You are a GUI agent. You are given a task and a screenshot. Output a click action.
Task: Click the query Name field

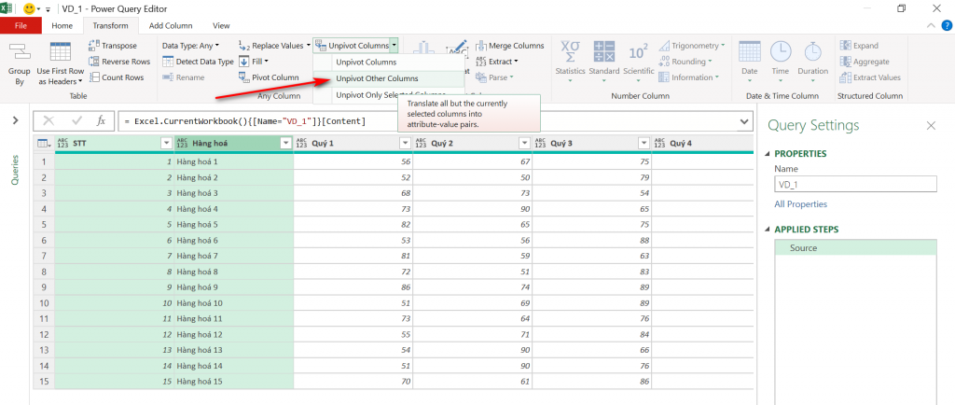[856, 185]
